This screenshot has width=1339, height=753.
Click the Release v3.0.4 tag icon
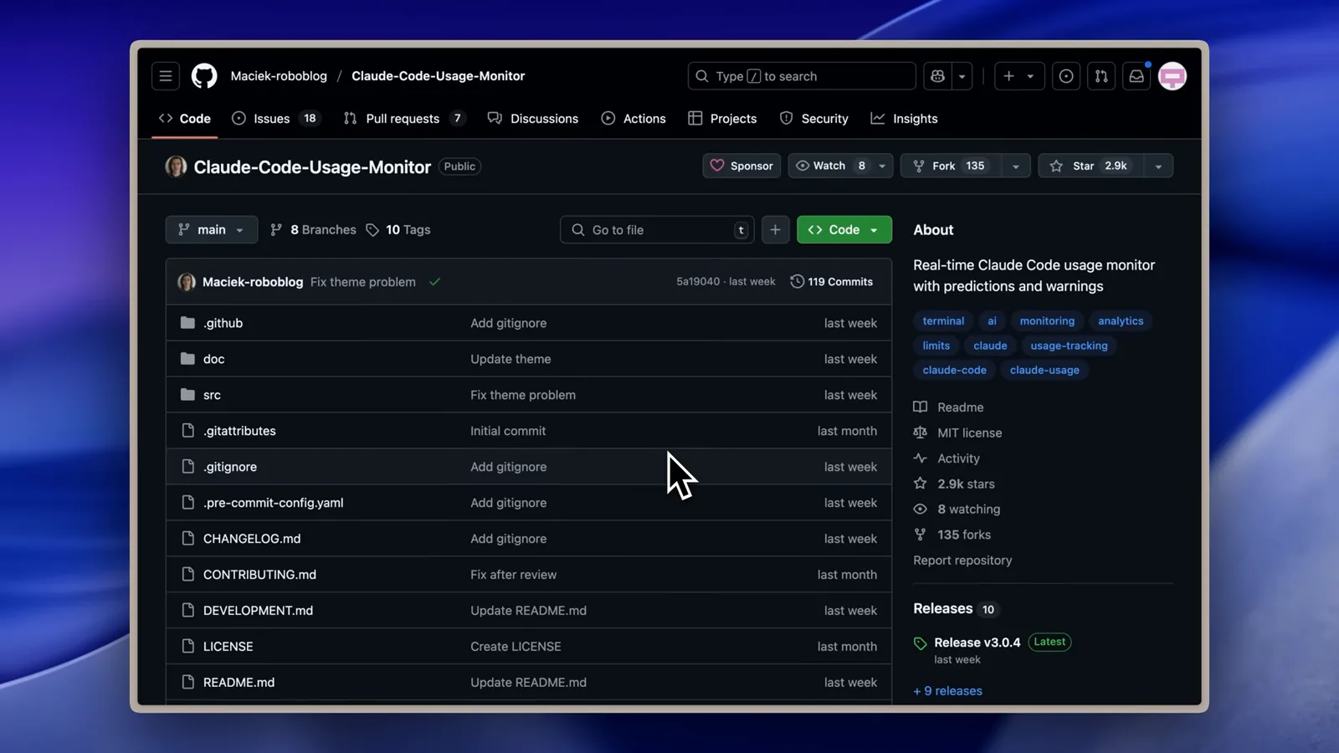(921, 643)
